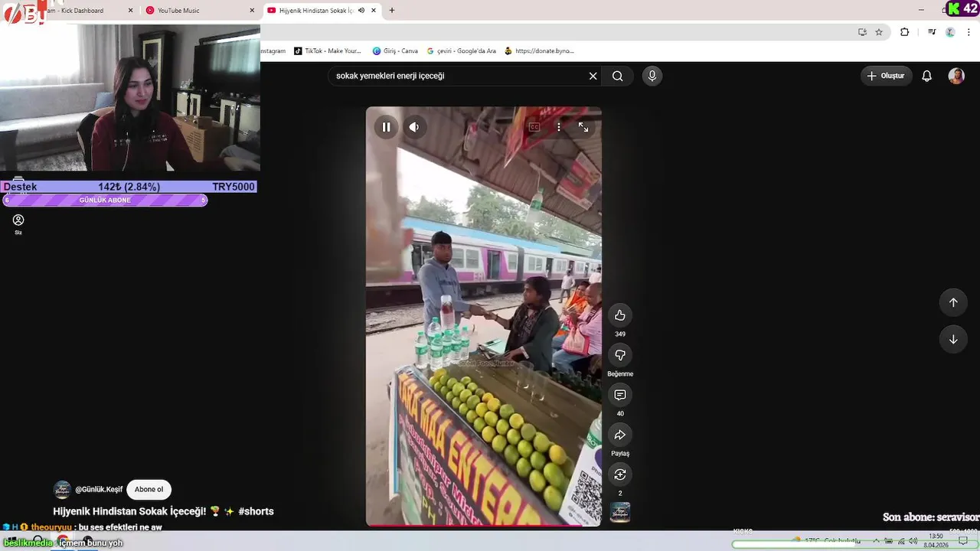The width and height of the screenshot is (980, 551).
Task: Mute the Shorts video volume
Action: pos(414,127)
